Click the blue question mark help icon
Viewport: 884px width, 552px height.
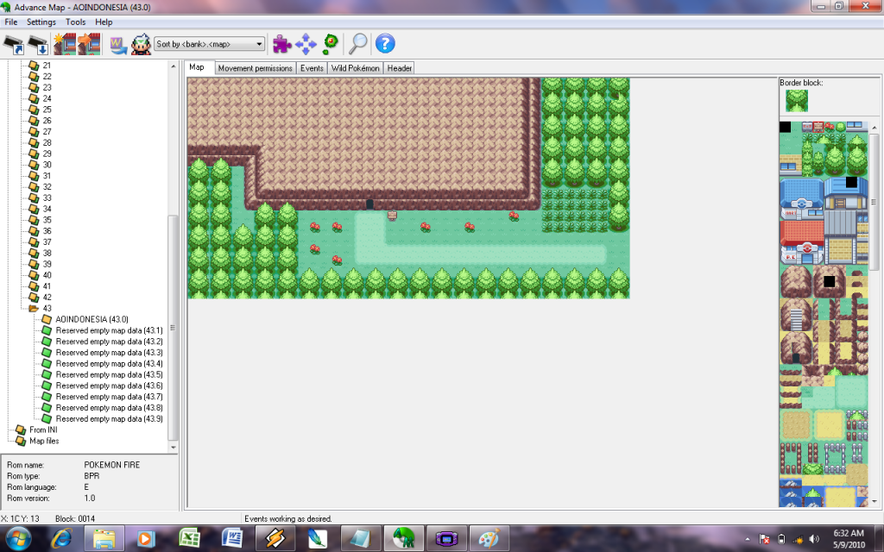click(385, 43)
